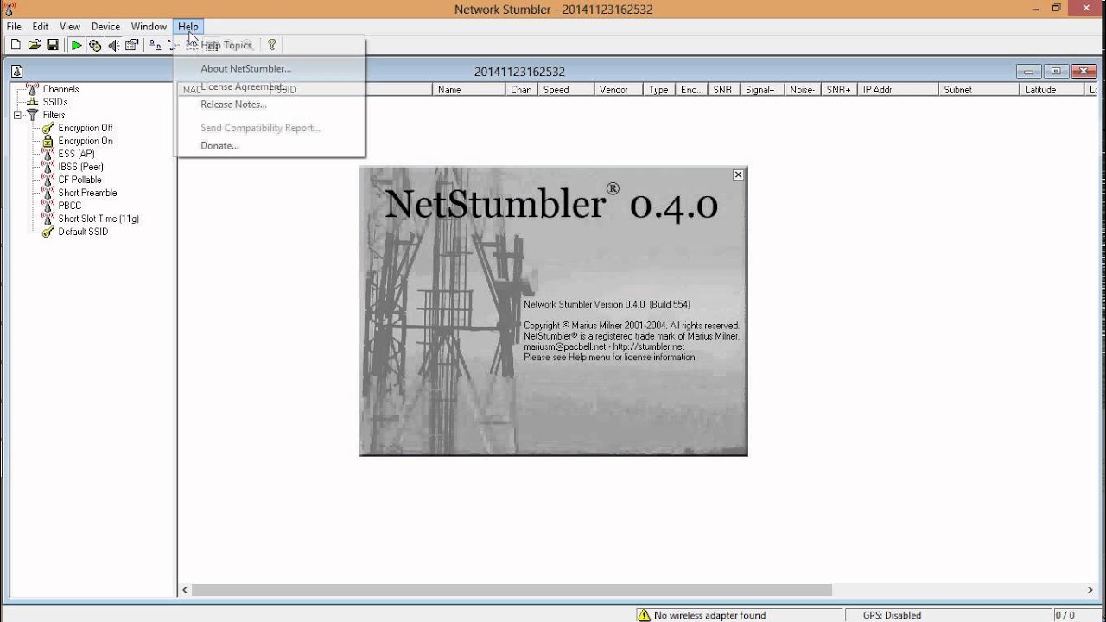This screenshot has height=622, width=1106.
Task: Select the Channels antenna icon in tree
Action: (33, 89)
